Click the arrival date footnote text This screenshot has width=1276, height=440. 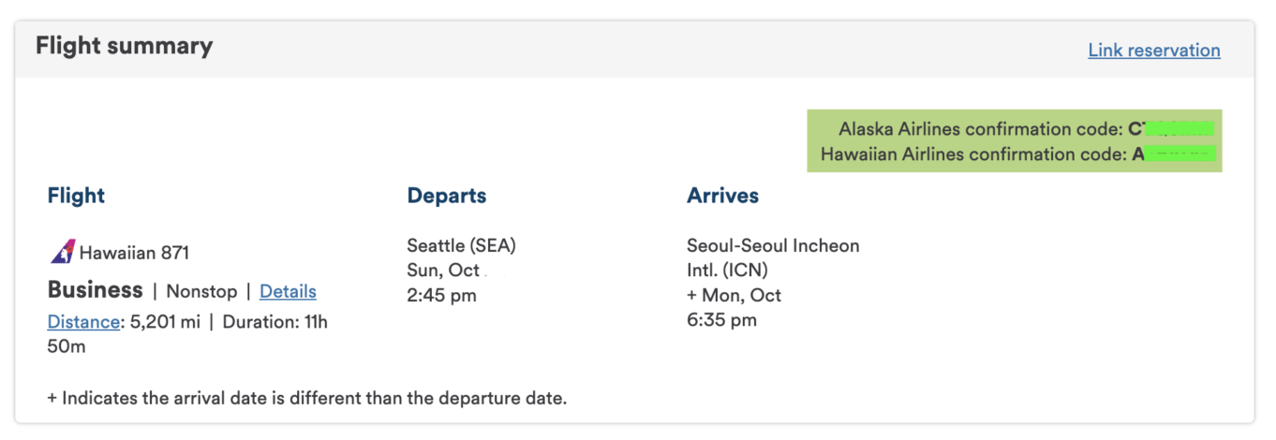[307, 398]
